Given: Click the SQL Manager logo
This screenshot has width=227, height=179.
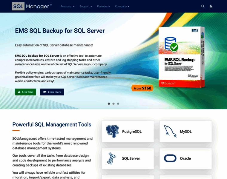Looking at the screenshot, I should [x=32, y=6].
